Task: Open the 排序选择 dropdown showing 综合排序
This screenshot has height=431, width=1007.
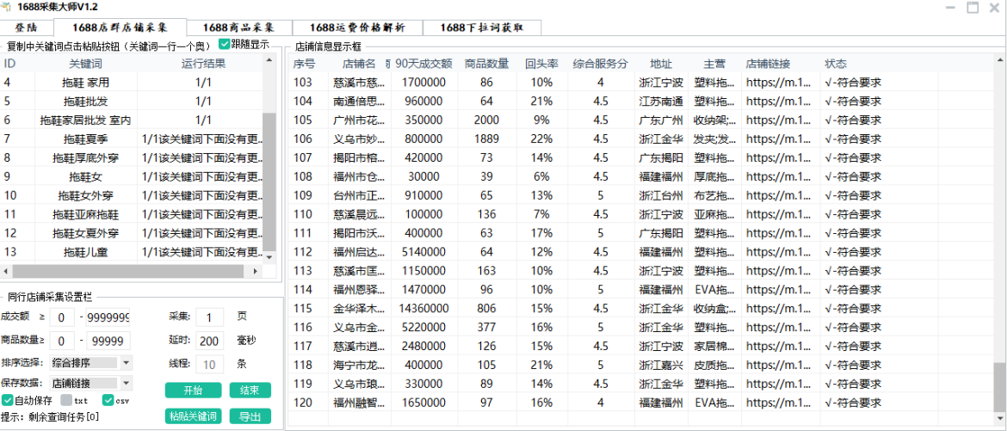Action: click(x=90, y=362)
